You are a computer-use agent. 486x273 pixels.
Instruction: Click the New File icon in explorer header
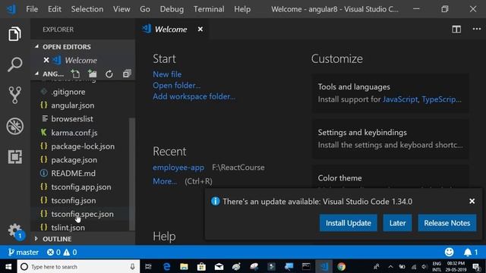click(75, 74)
